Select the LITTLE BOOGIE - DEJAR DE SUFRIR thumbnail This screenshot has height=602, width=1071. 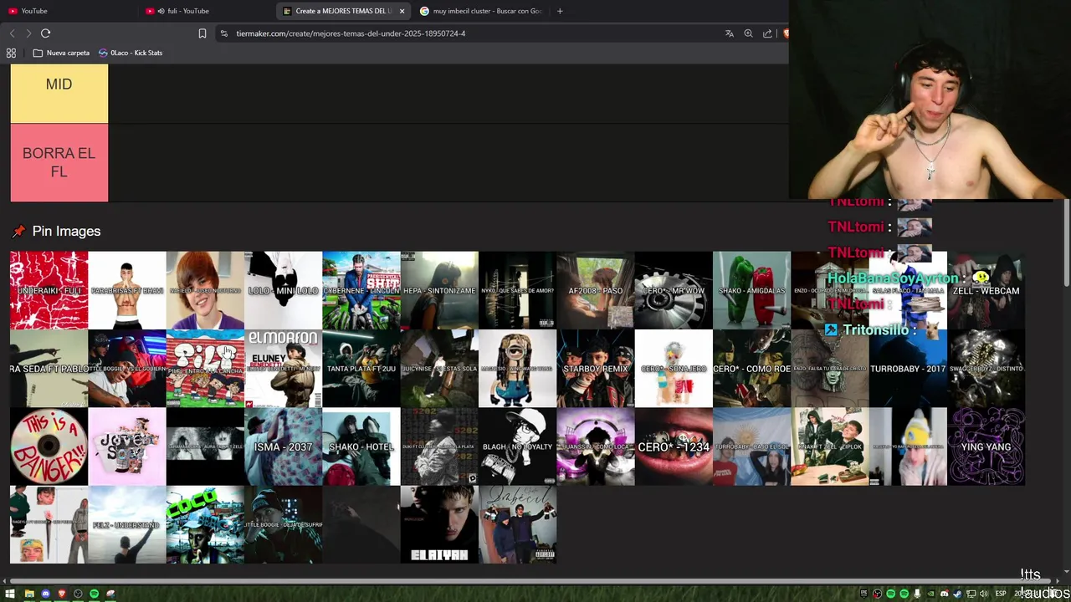[283, 524]
